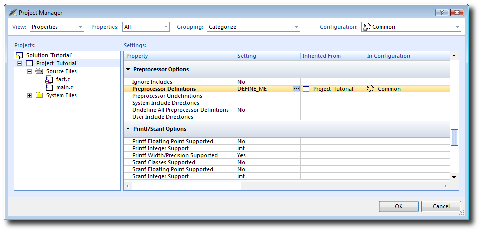The image size is (481, 232).
Task: Open the View dropdown
Action: 57,27
